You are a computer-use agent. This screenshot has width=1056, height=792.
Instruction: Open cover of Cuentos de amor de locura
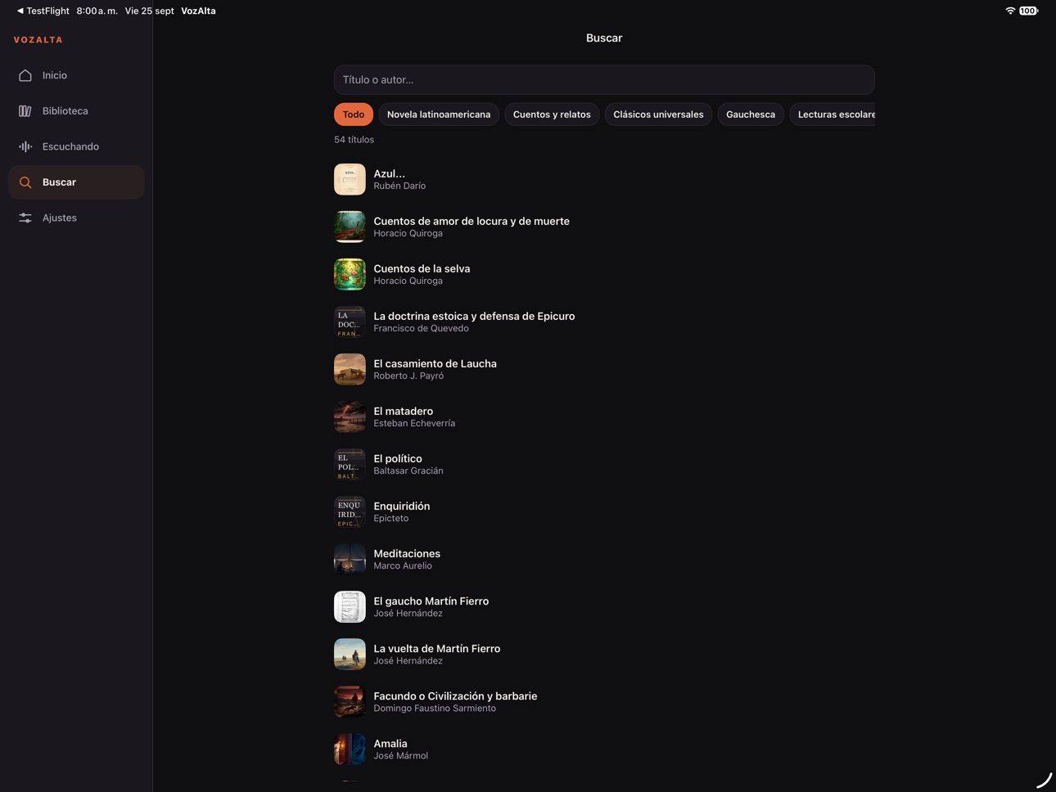(350, 227)
